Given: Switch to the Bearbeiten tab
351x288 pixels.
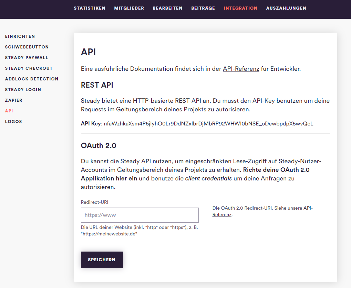Looking at the screenshot, I should tap(167, 8).
